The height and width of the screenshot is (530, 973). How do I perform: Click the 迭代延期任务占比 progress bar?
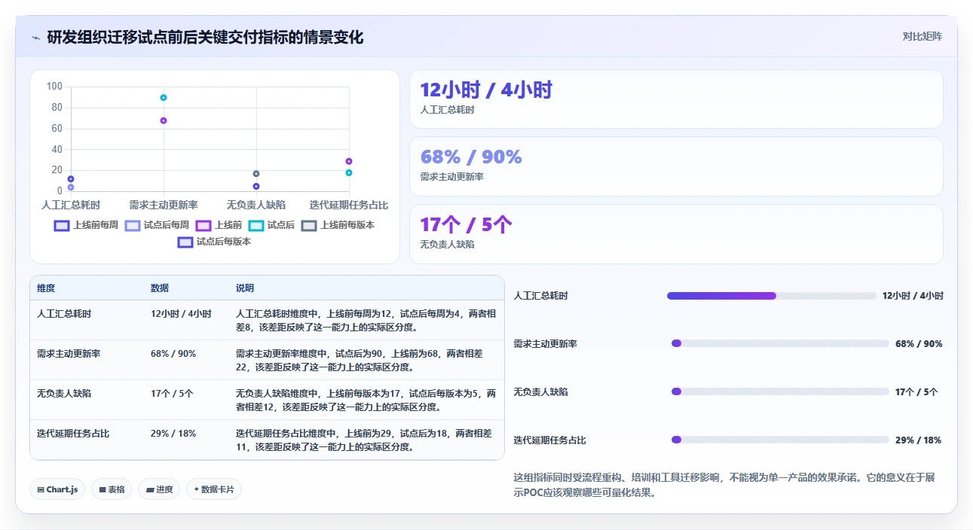pyautogui.click(x=780, y=440)
